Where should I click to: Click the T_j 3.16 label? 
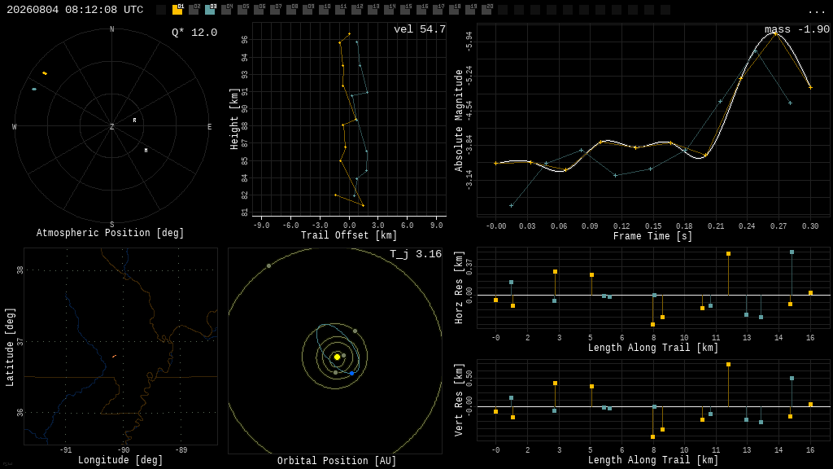point(416,254)
